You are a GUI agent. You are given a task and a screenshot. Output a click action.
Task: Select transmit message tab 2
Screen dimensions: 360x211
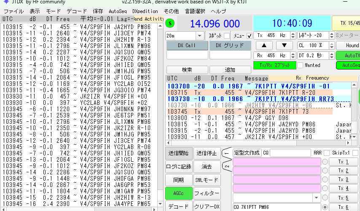[x=227, y=166]
